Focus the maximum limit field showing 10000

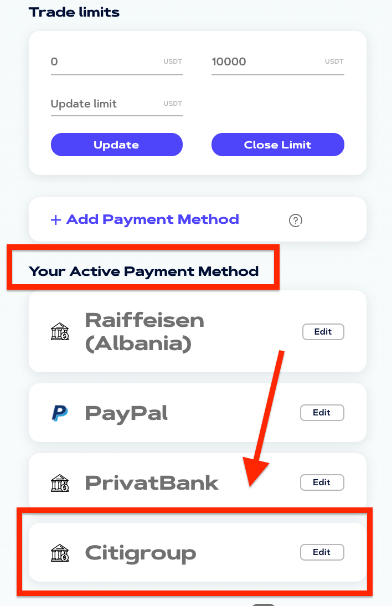pyautogui.click(x=278, y=62)
